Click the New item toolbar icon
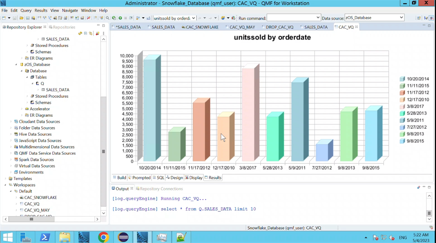The width and height of the screenshot is (436, 243). [4, 18]
